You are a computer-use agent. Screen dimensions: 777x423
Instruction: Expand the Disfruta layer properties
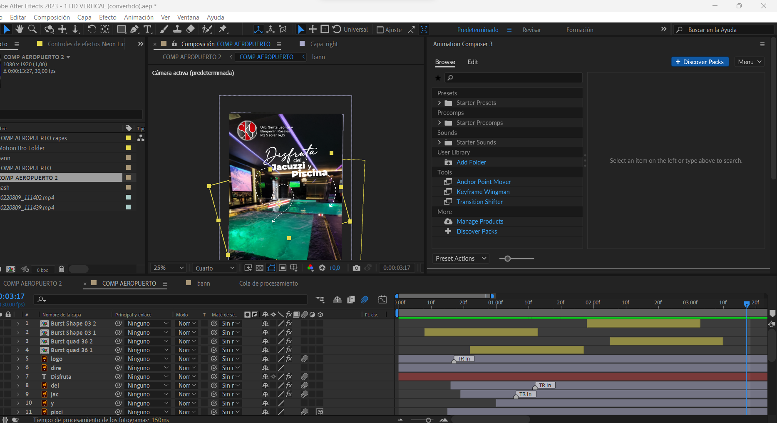click(x=18, y=377)
